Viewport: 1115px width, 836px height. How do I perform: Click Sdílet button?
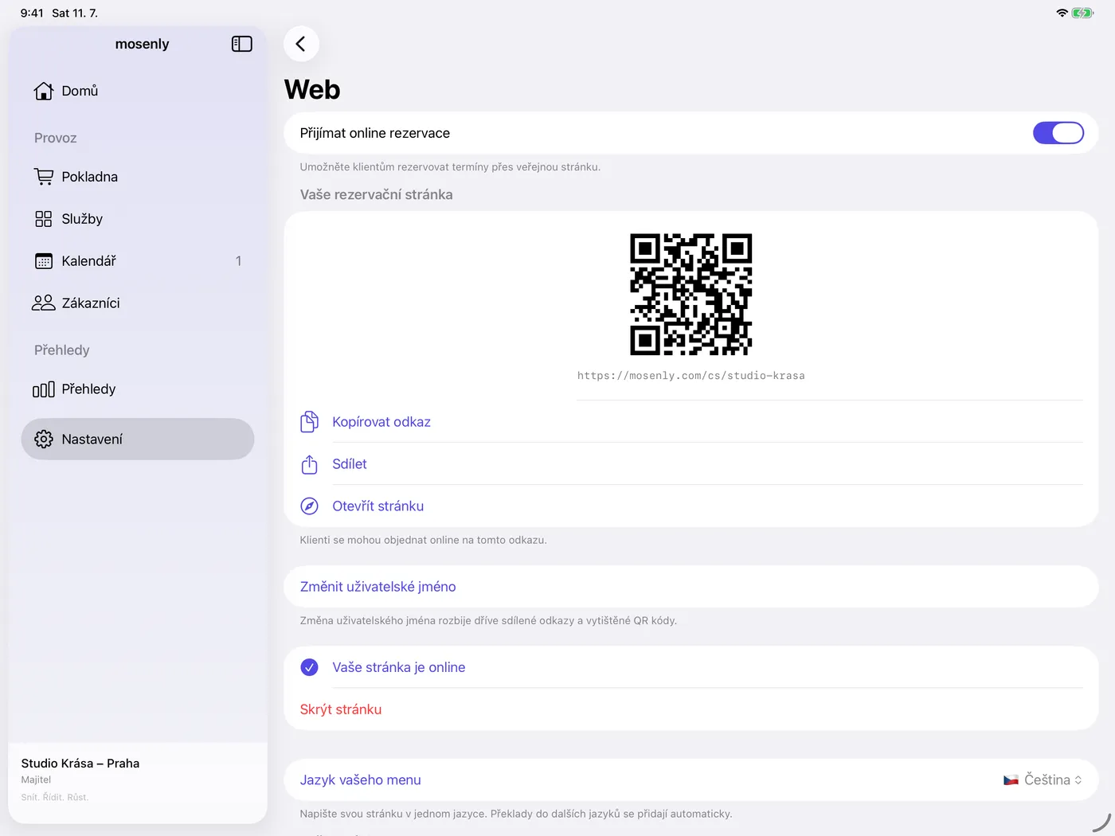(350, 464)
